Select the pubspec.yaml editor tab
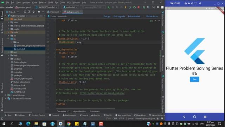Viewport: 225px width, 127px height. (72, 12)
